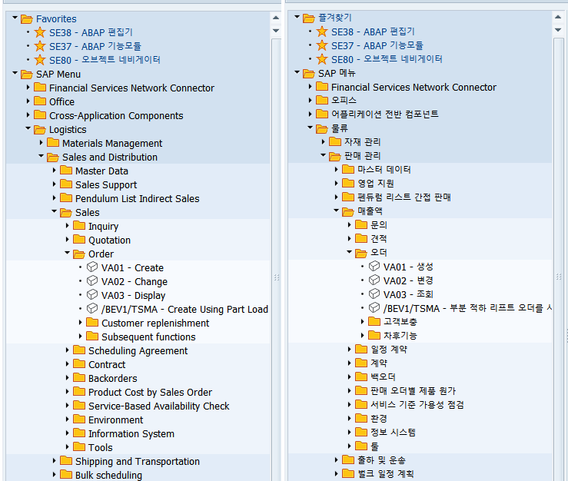
Task: Select the Bulk scheduling entry
Action: (x=108, y=475)
